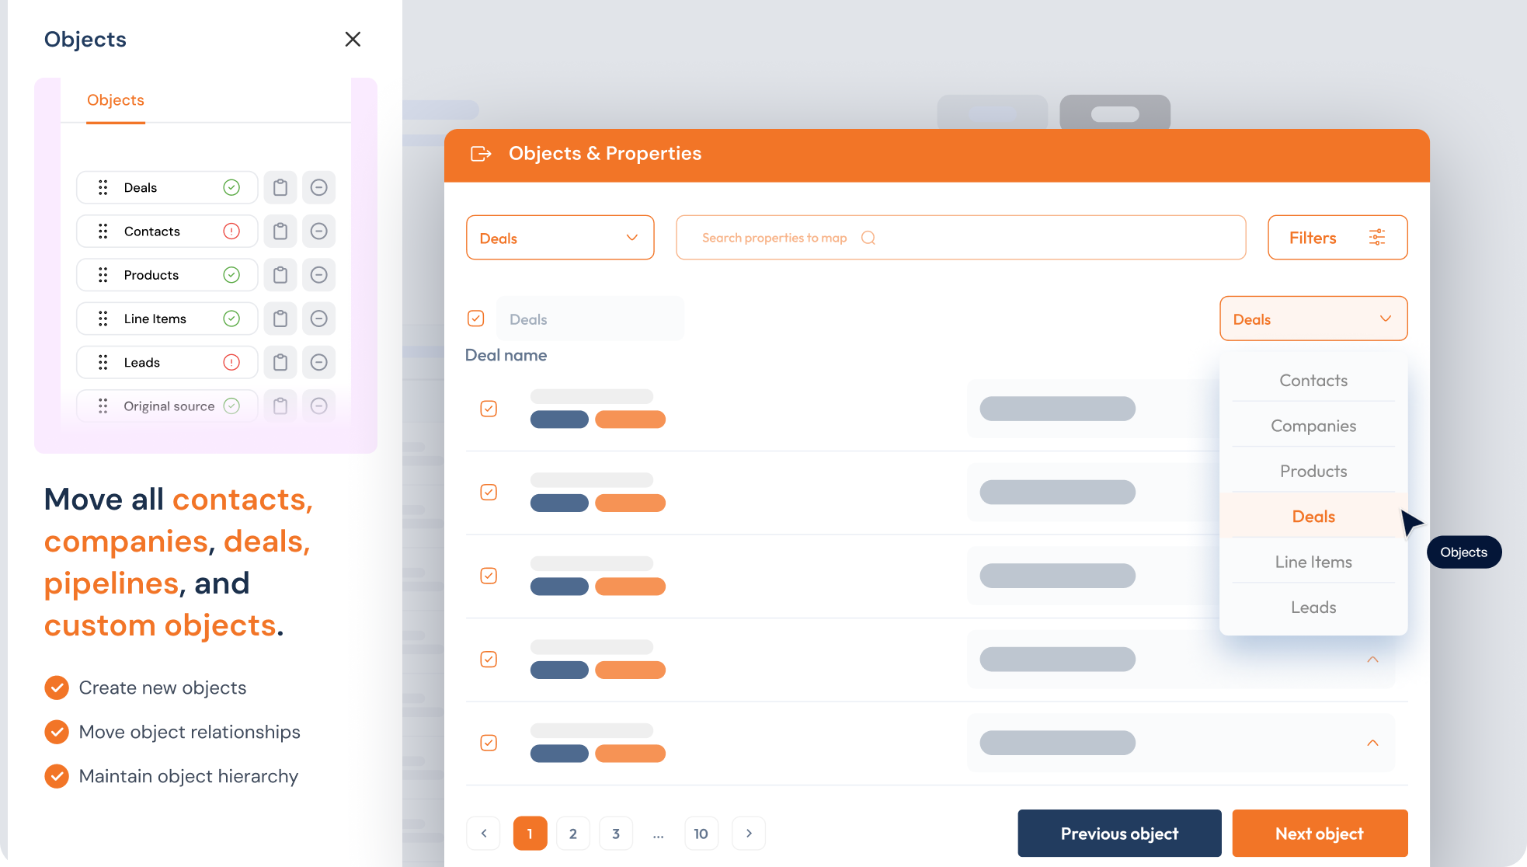Click the search magnifier icon
This screenshot has width=1527, height=867.
pyautogui.click(x=868, y=238)
